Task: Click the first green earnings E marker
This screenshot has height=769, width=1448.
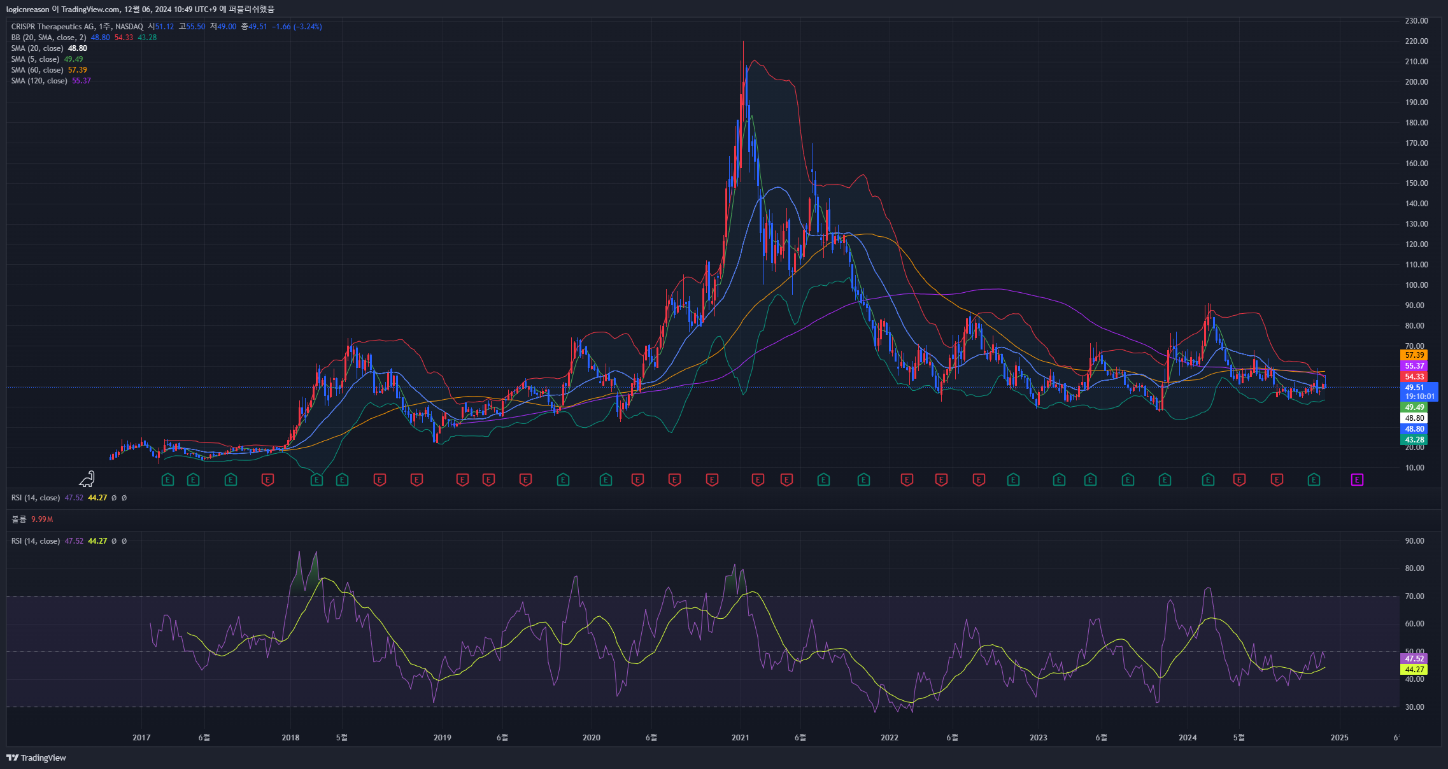Action: 167,480
